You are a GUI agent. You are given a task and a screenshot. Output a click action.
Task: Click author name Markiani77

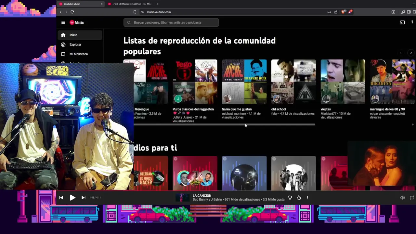coord(329,114)
